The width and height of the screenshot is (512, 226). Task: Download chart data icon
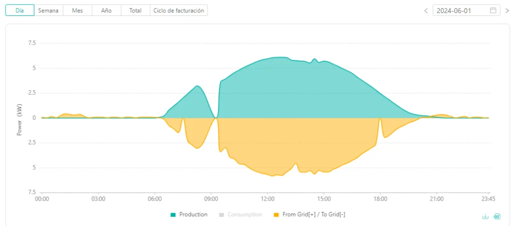(x=485, y=216)
